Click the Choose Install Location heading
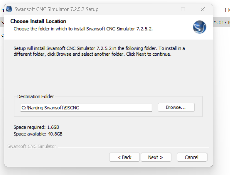230x175 pixels. tap(39, 21)
